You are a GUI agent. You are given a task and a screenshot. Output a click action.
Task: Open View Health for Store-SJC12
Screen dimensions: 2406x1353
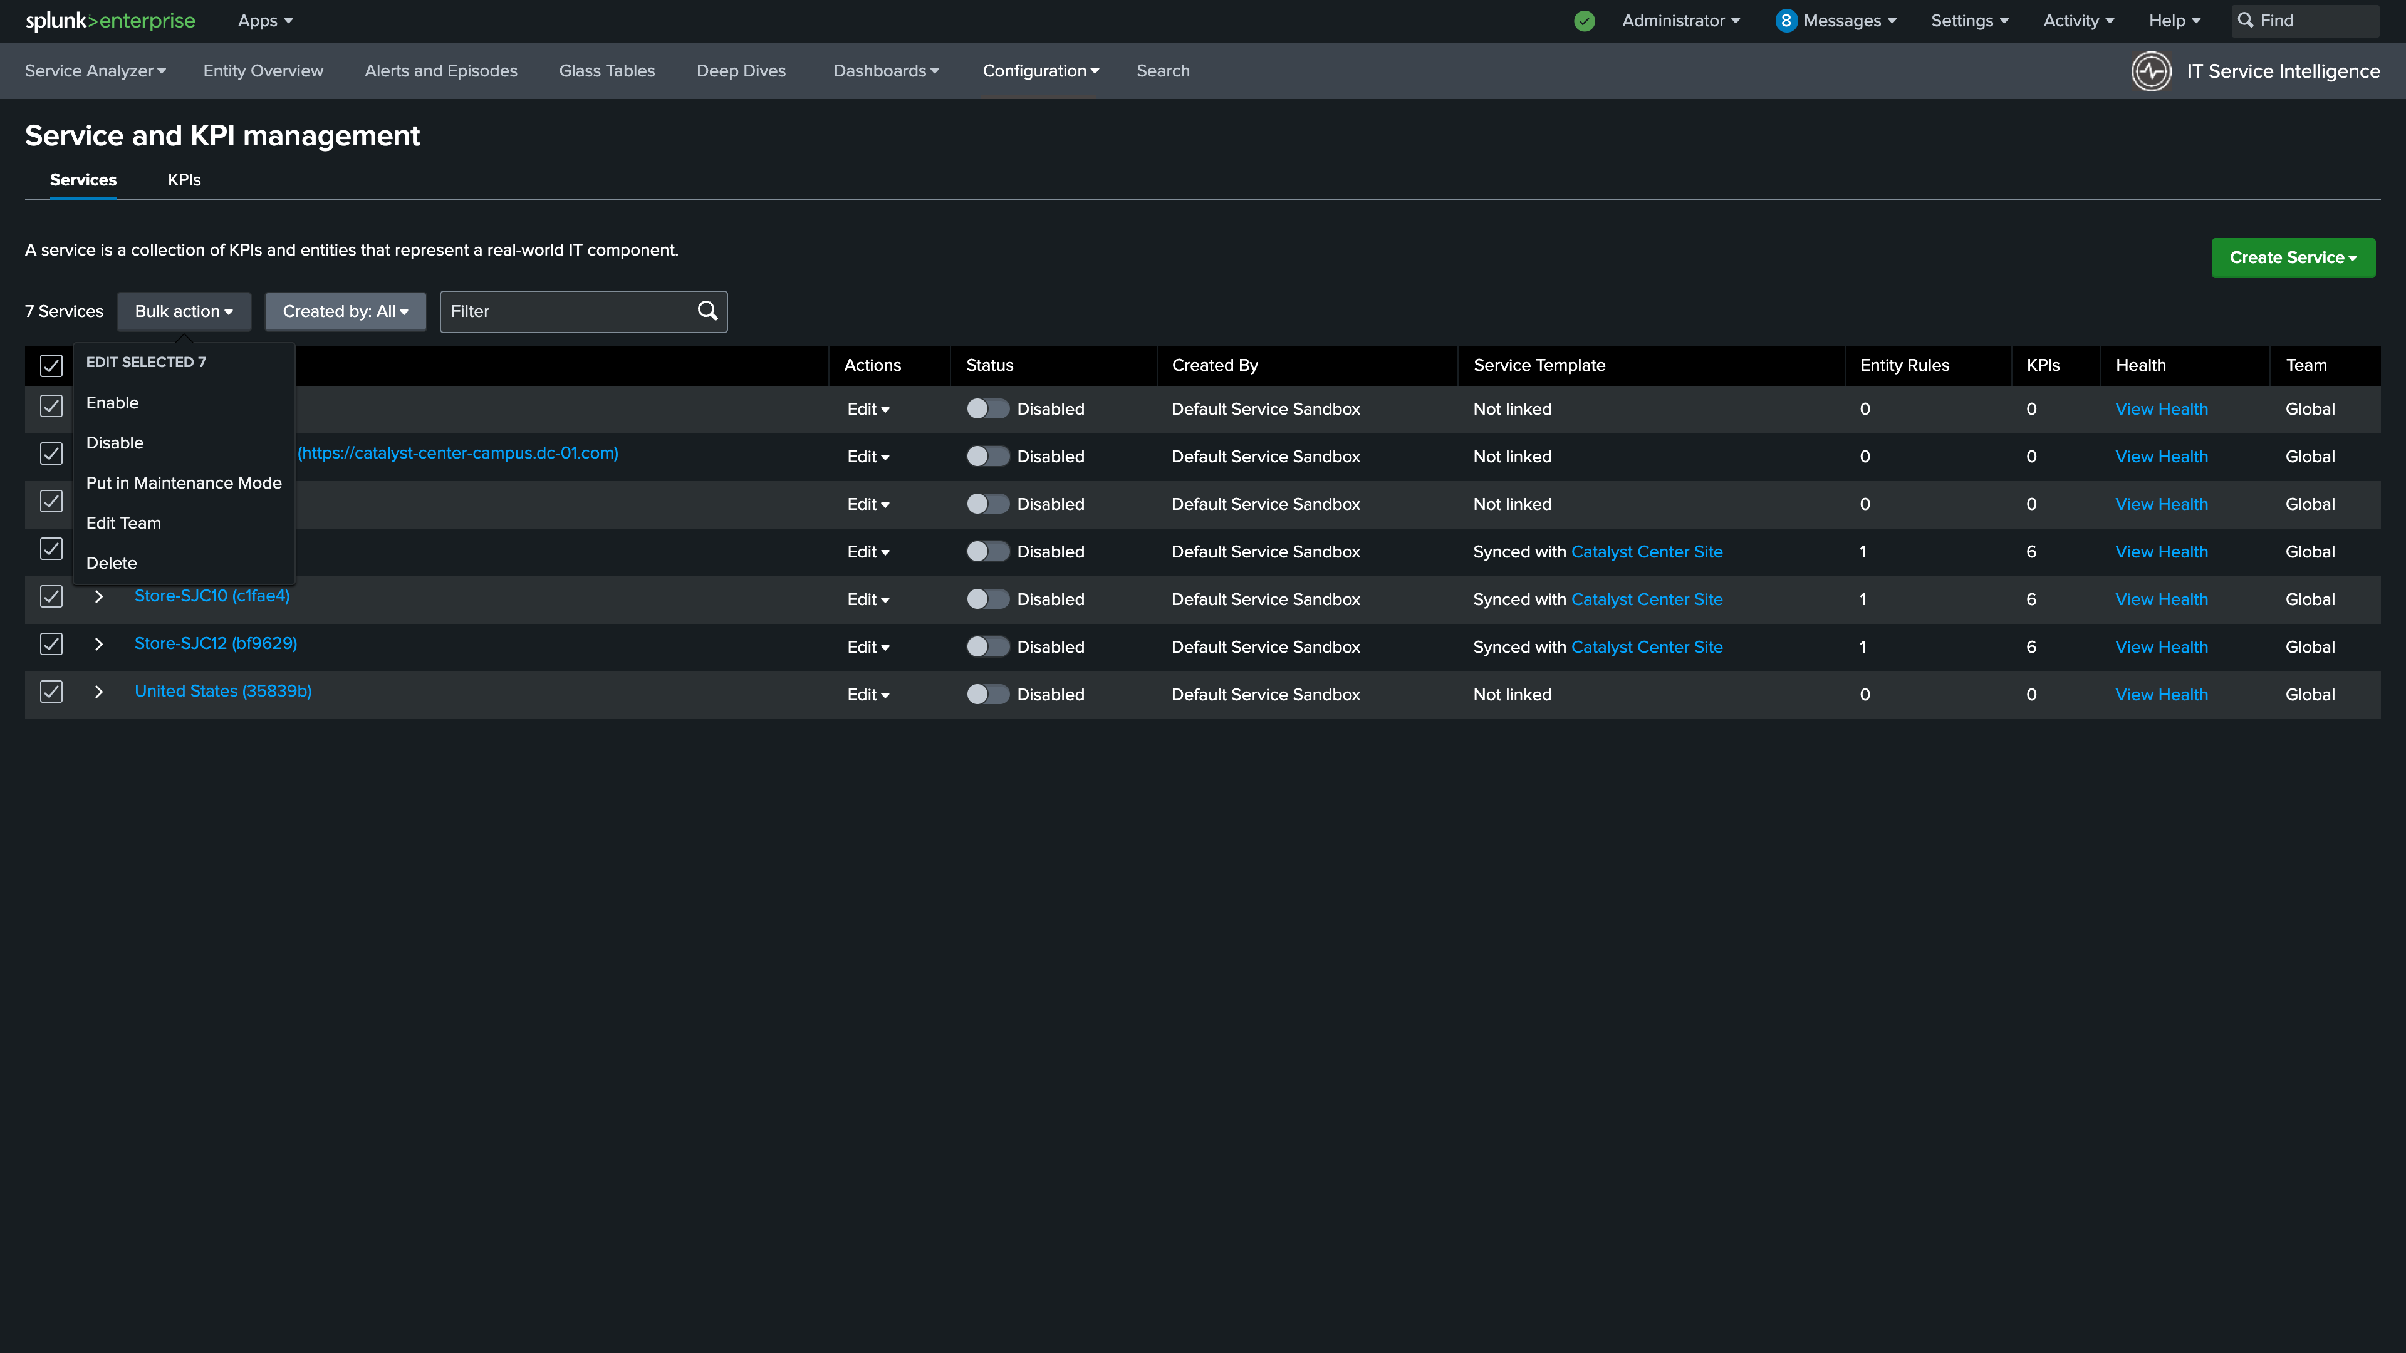(2161, 646)
